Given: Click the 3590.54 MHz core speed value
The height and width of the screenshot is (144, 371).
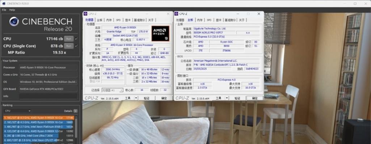Looking at the screenshot, I should [x=113, y=69].
